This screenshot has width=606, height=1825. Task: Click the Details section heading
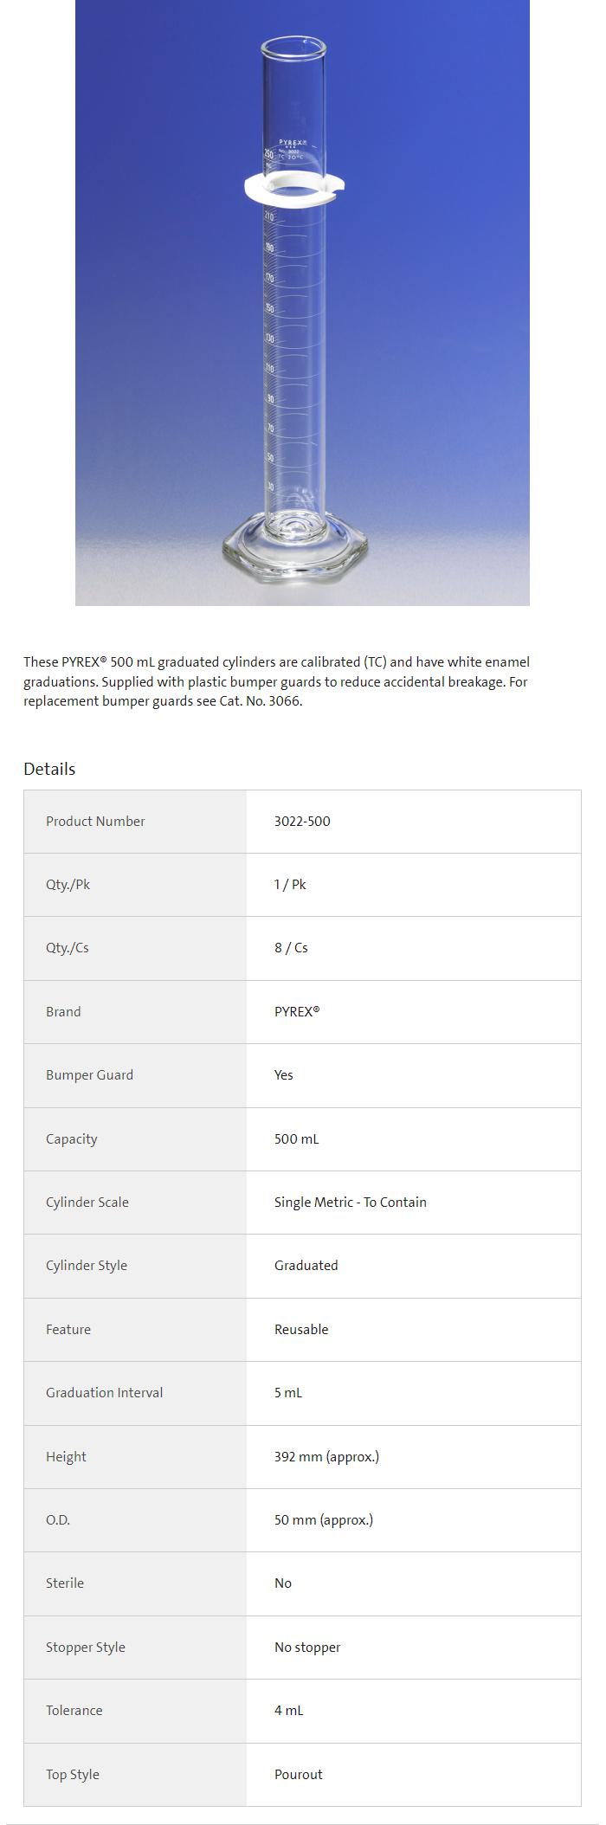(x=49, y=769)
